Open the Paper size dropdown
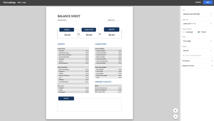Screen dimensions: 214x121 click(197, 24)
